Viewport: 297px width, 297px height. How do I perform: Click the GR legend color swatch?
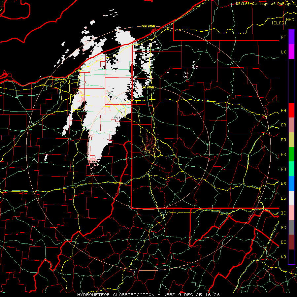coord(291,125)
